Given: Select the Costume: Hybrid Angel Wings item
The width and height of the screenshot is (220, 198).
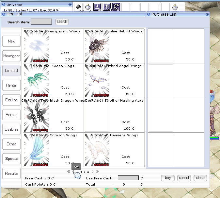Looking at the screenshot, I should point(114,80).
